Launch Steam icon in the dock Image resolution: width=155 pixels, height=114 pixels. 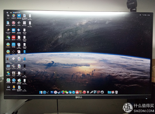(x=59, y=92)
